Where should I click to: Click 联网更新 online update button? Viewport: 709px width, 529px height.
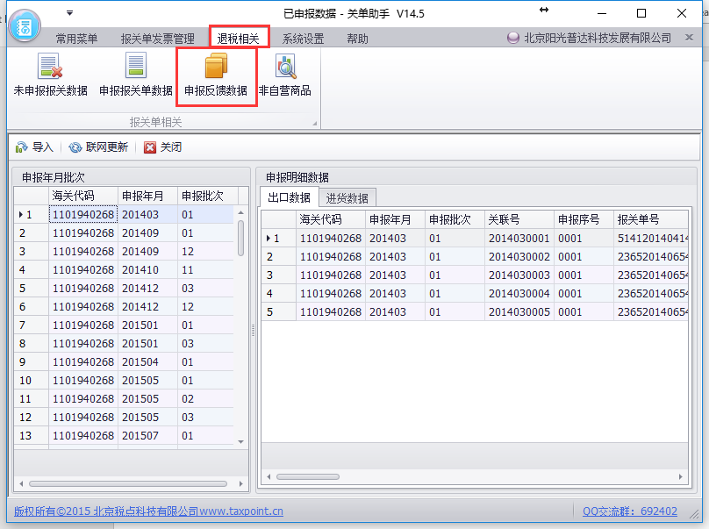(98, 147)
